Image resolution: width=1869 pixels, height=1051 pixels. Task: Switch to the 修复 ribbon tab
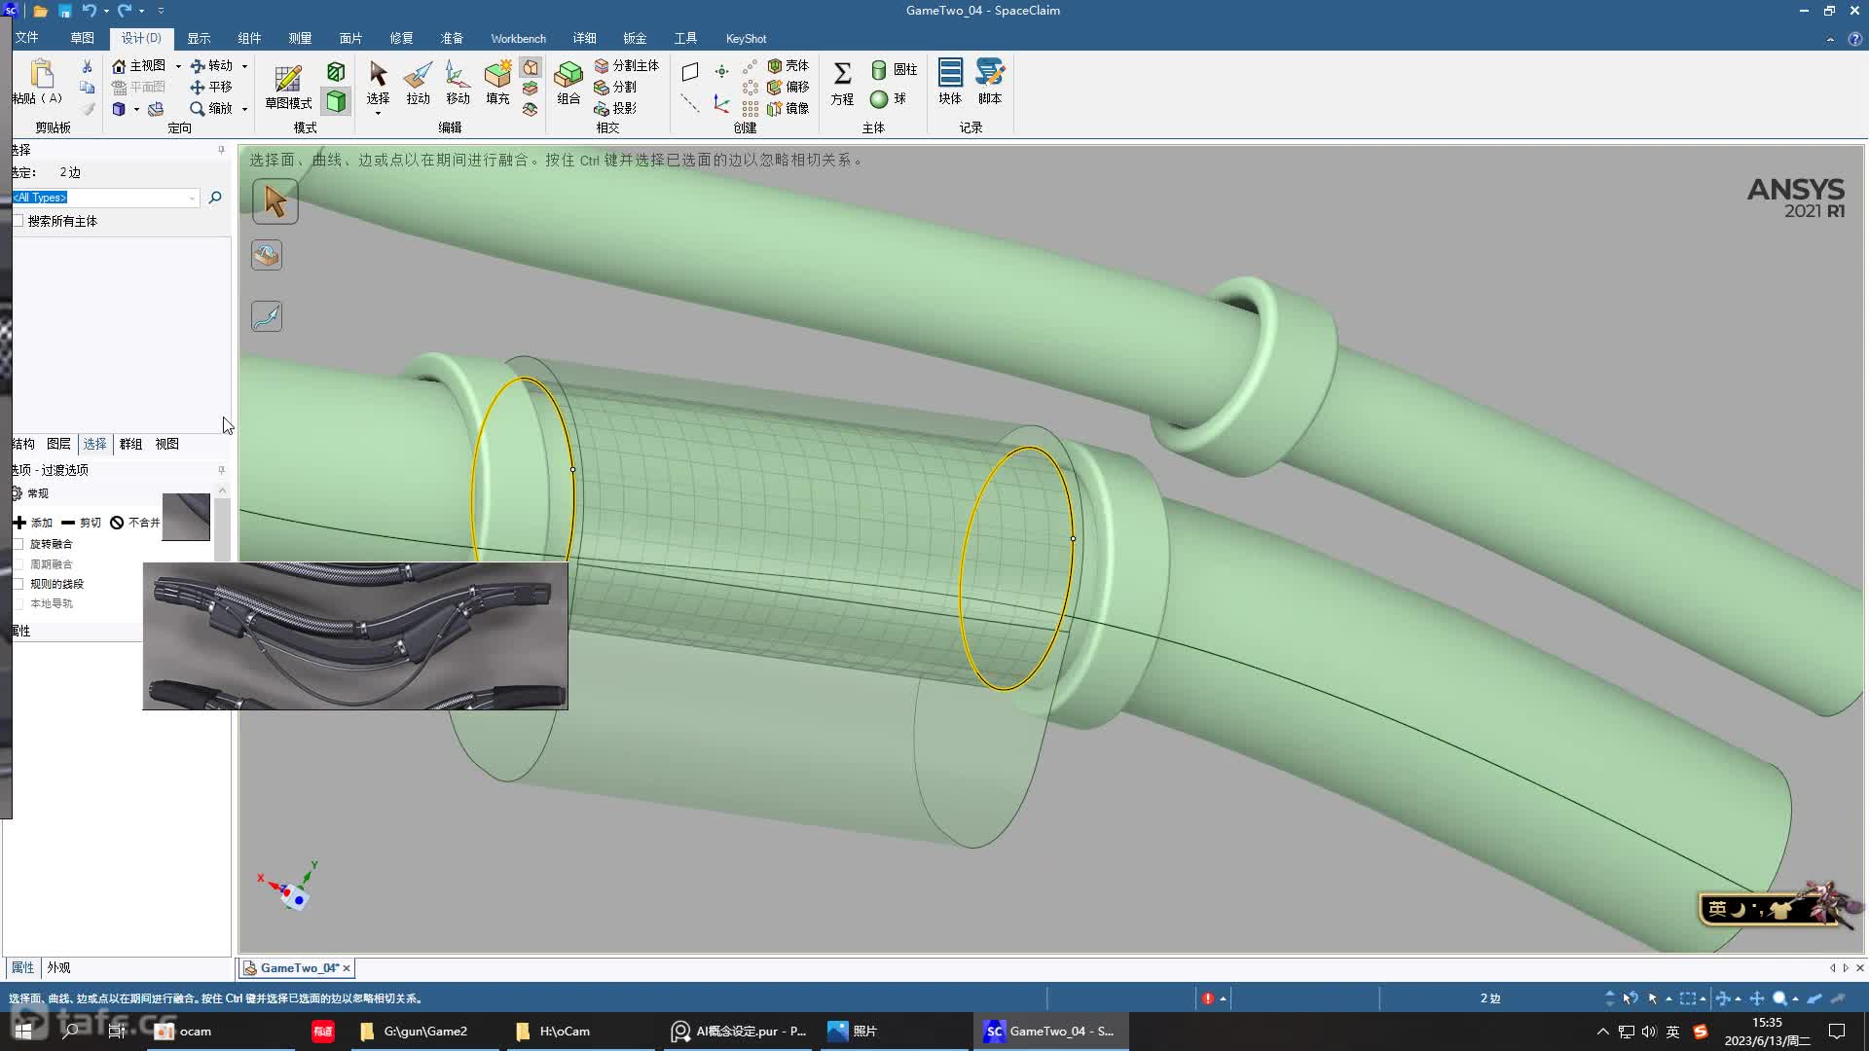click(x=401, y=38)
